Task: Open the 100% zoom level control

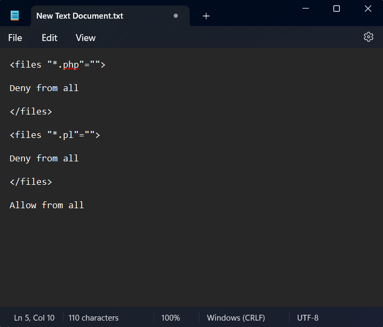Action: (171, 318)
